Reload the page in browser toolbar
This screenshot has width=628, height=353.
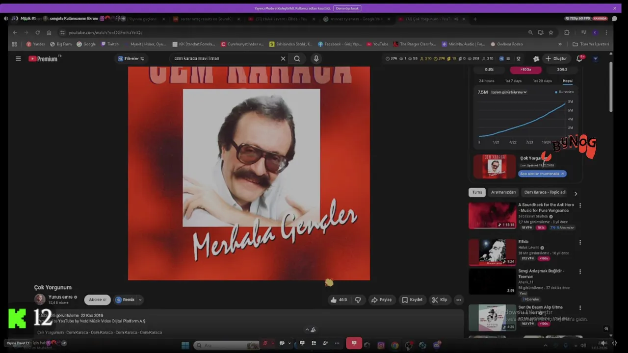click(37, 32)
